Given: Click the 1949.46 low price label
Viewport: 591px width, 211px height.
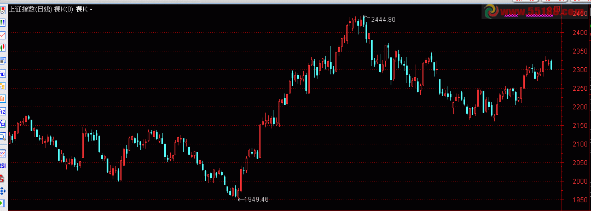Looking at the screenshot, I should (256, 200).
